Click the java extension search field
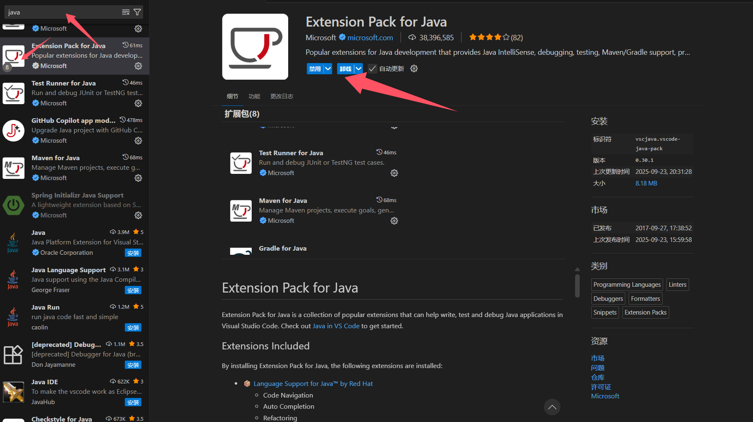753x422 pixels. 62,12
